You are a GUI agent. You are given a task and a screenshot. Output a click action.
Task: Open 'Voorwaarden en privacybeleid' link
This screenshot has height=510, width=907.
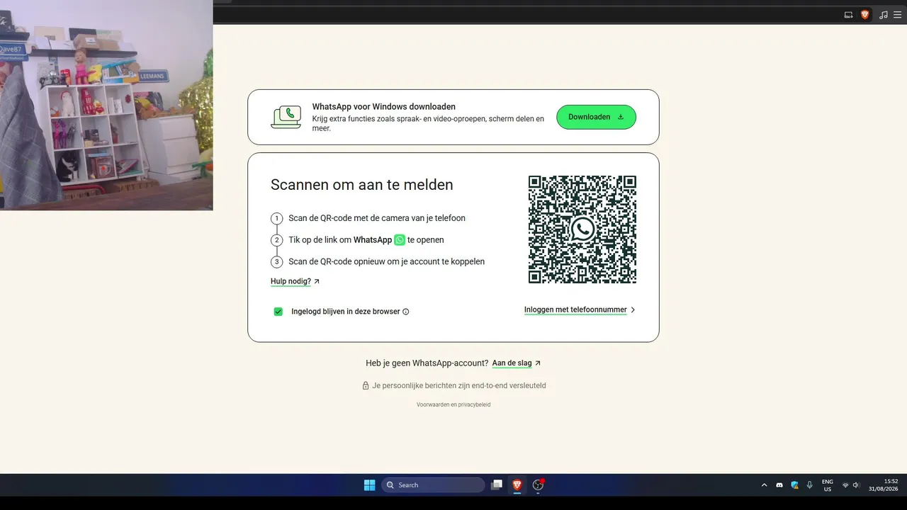(x=453, y=404)
